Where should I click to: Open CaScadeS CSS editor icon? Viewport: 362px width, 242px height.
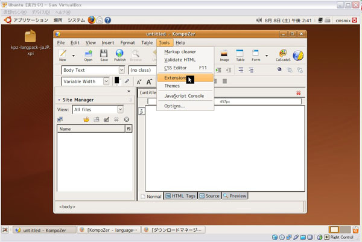pyautogui.click(x=283, y=55)
